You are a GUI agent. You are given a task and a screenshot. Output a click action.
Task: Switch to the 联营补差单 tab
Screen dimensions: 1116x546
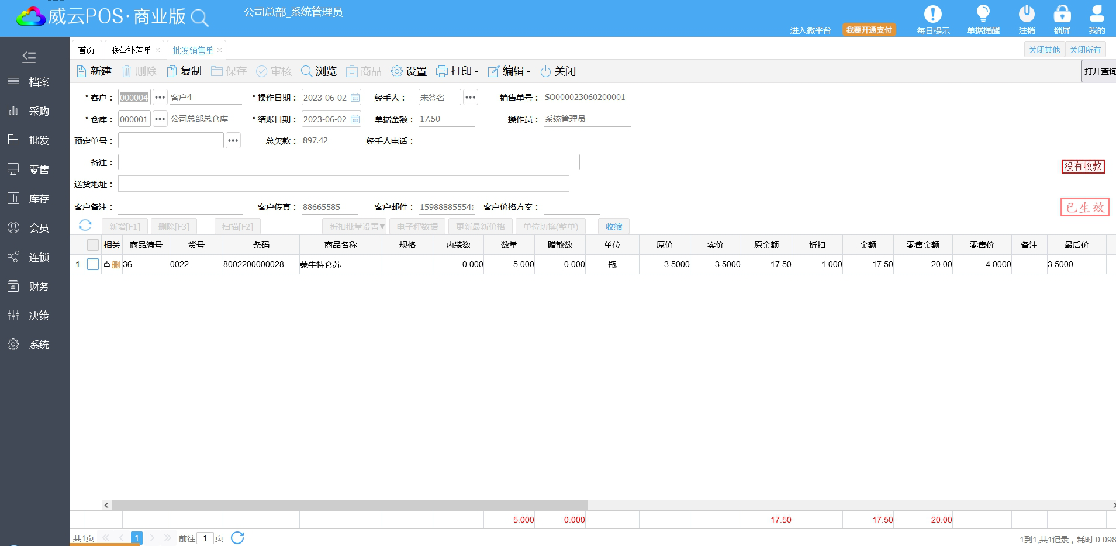131,50
